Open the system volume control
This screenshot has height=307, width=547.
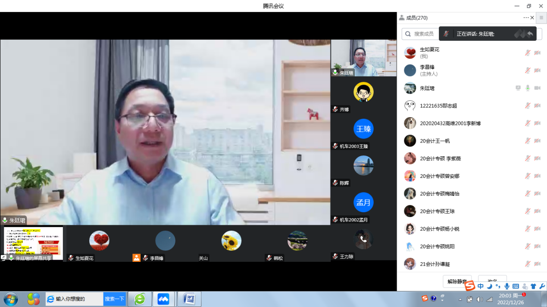coord(479,299)
